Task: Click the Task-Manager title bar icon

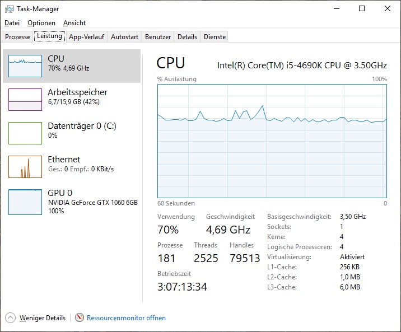Action: pyautogui.click(x=10, y=9)
